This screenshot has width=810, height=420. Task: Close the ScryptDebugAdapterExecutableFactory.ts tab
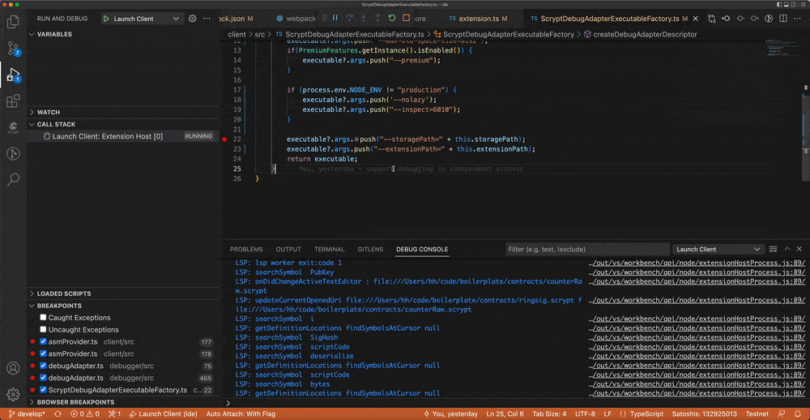[695, 19]
